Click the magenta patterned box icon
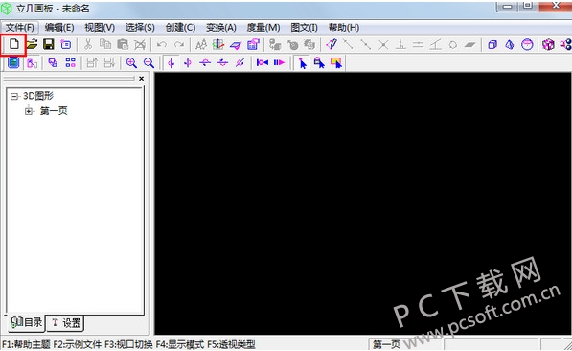This screenshot has width=572, height=351. (548, 44)
